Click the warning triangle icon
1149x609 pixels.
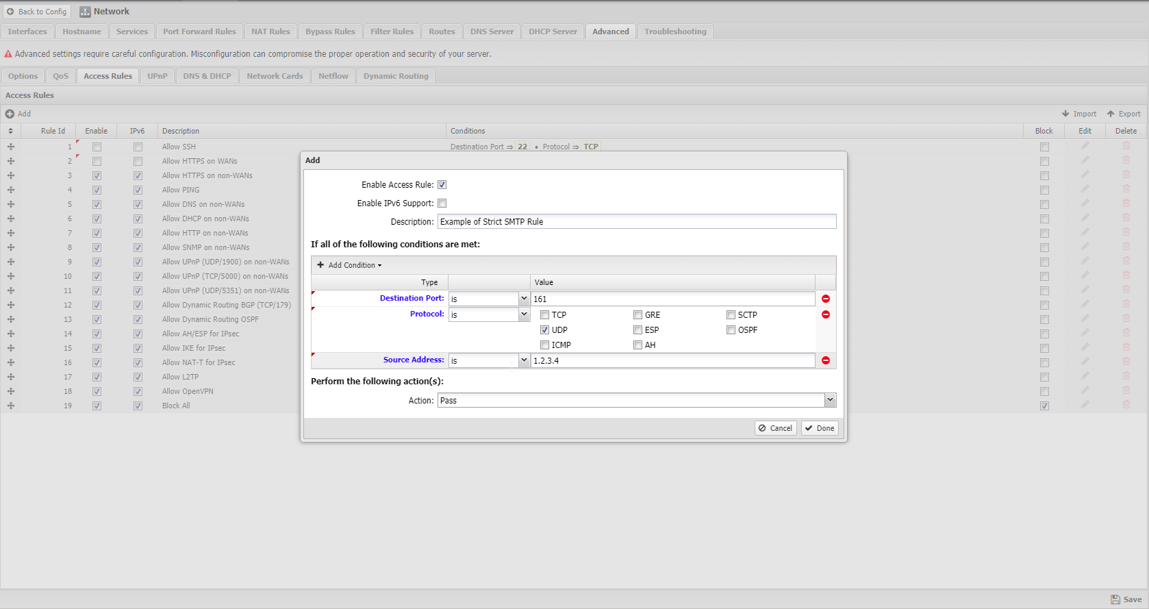8,54
